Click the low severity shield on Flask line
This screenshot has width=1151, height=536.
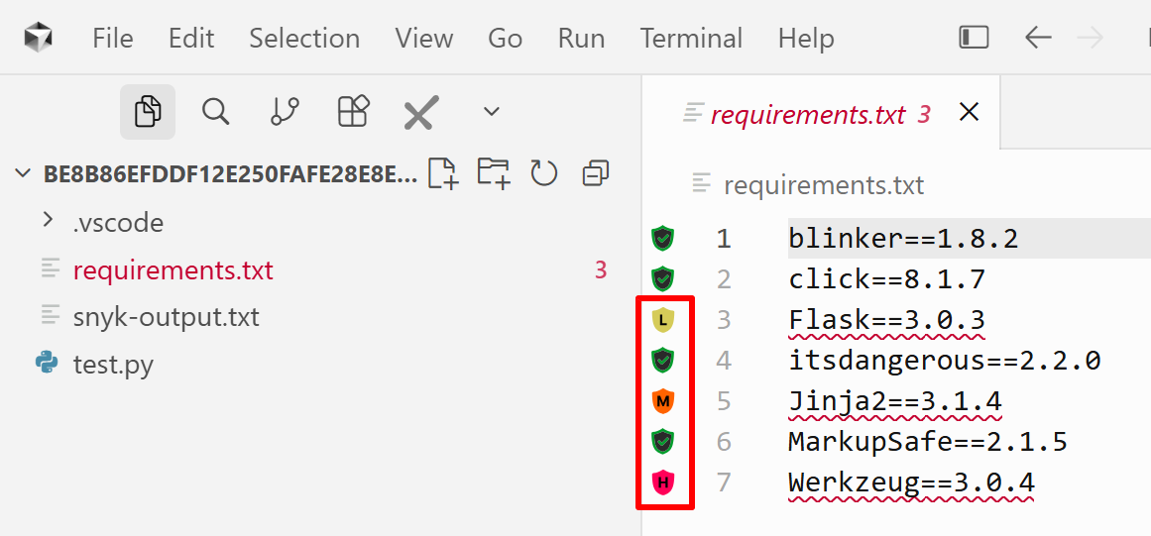tap(663, 320)
